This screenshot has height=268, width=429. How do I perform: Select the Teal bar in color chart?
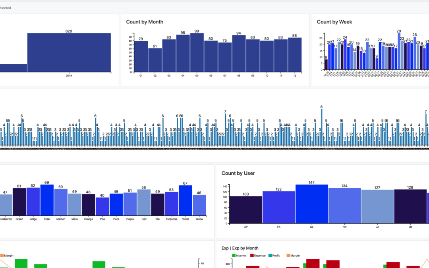pos(158,204)
